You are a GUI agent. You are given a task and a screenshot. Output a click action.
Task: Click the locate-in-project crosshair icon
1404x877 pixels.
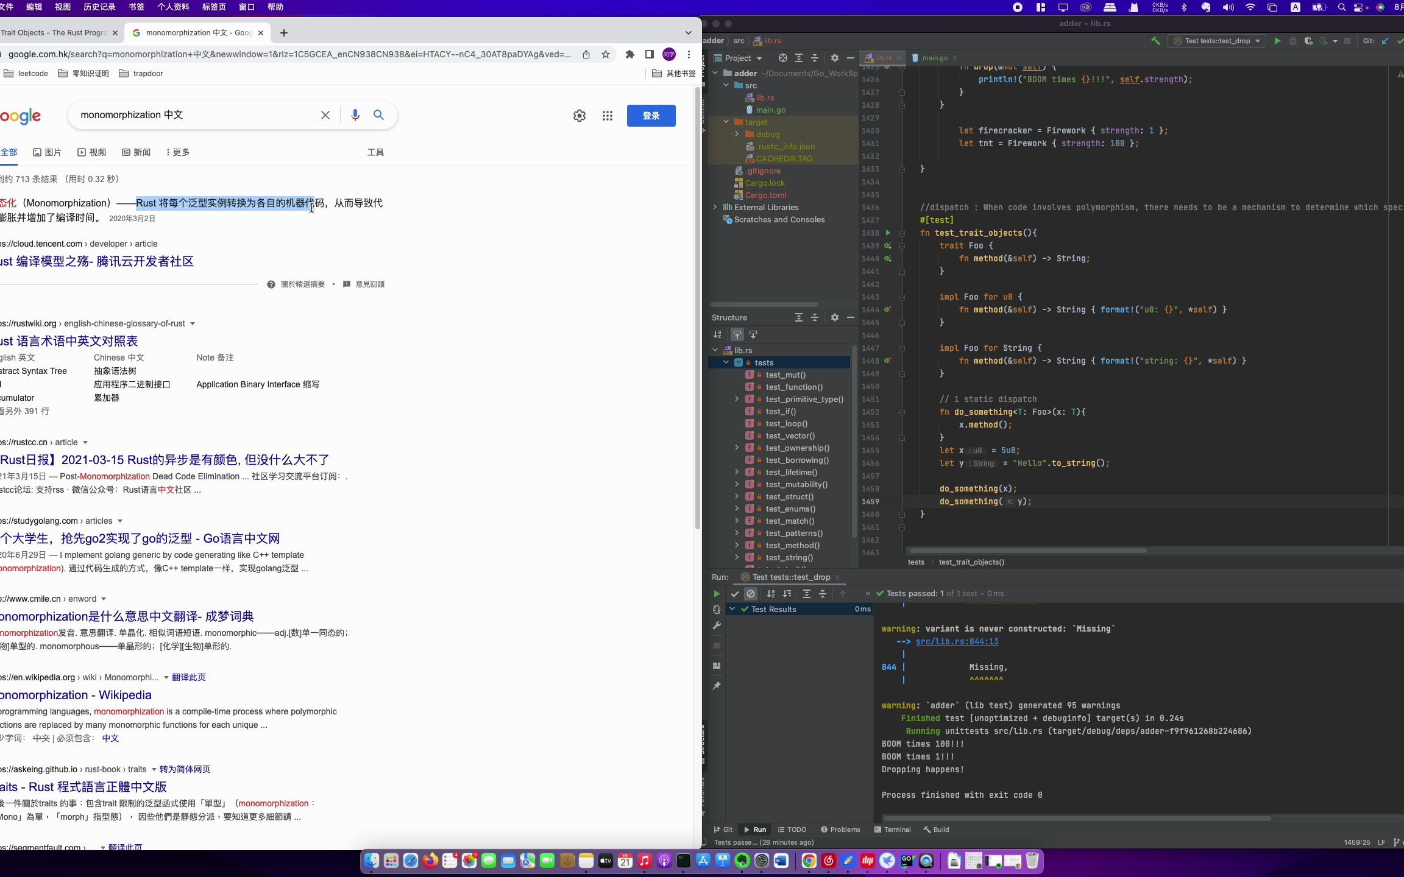point(783,58)
